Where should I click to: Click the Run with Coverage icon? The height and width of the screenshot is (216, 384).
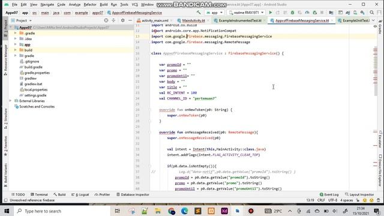(300, 13)
